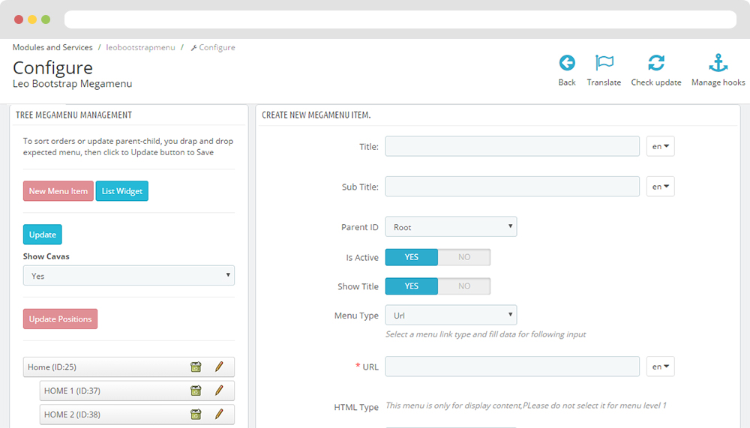Set Is Active to NO
This screenshot has height=428, width=750.
pyautogui.click(x=464, y=257)
